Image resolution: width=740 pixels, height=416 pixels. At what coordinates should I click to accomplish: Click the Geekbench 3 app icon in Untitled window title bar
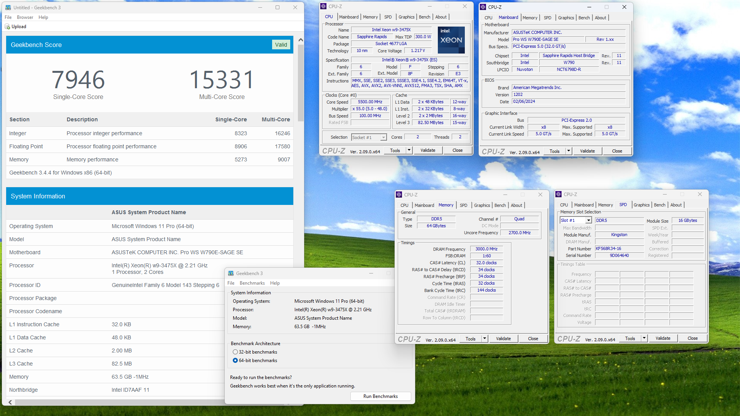tap(8, 7)
